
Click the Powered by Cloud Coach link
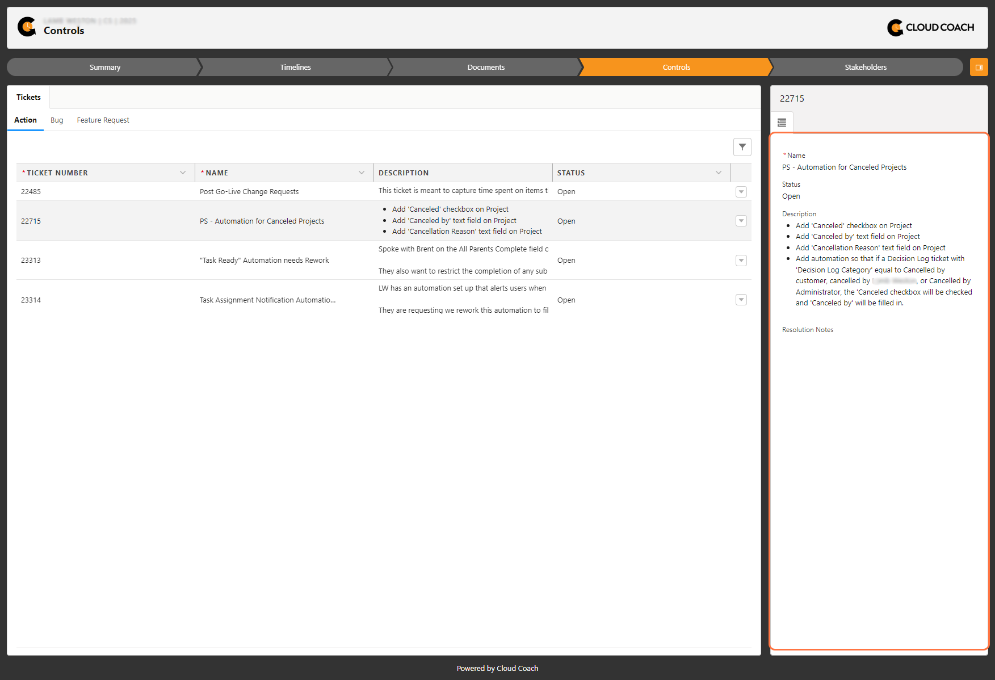tap(497, 668)
